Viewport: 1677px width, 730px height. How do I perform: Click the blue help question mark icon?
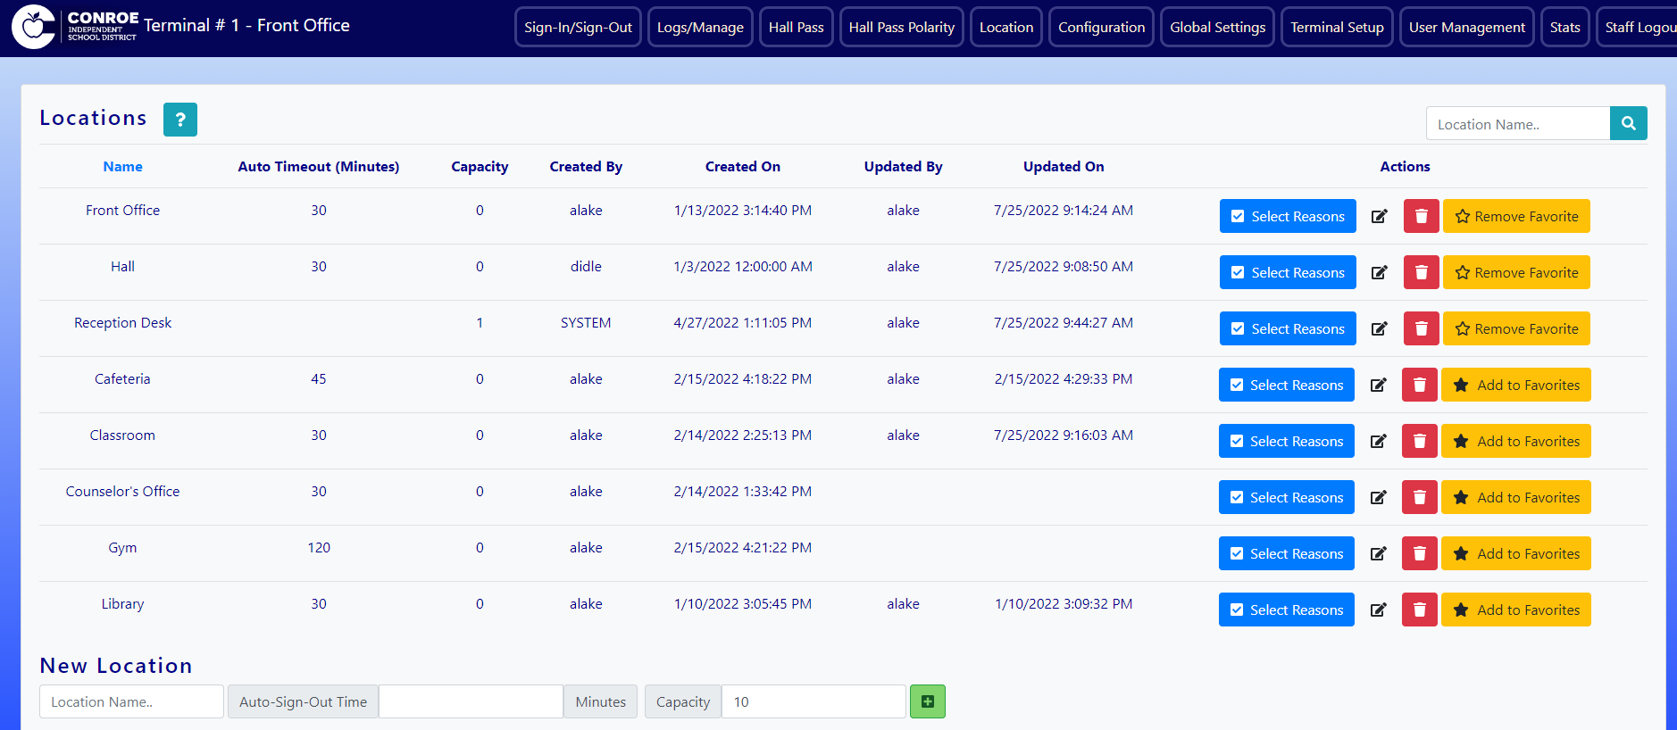pyautogui.click(x=179, y=120)
